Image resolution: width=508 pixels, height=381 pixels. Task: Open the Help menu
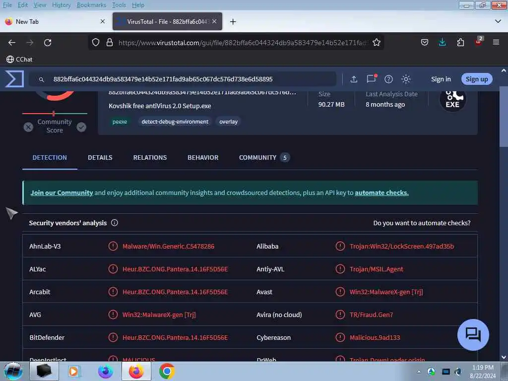pyautogui.click(x=138, y=5)
